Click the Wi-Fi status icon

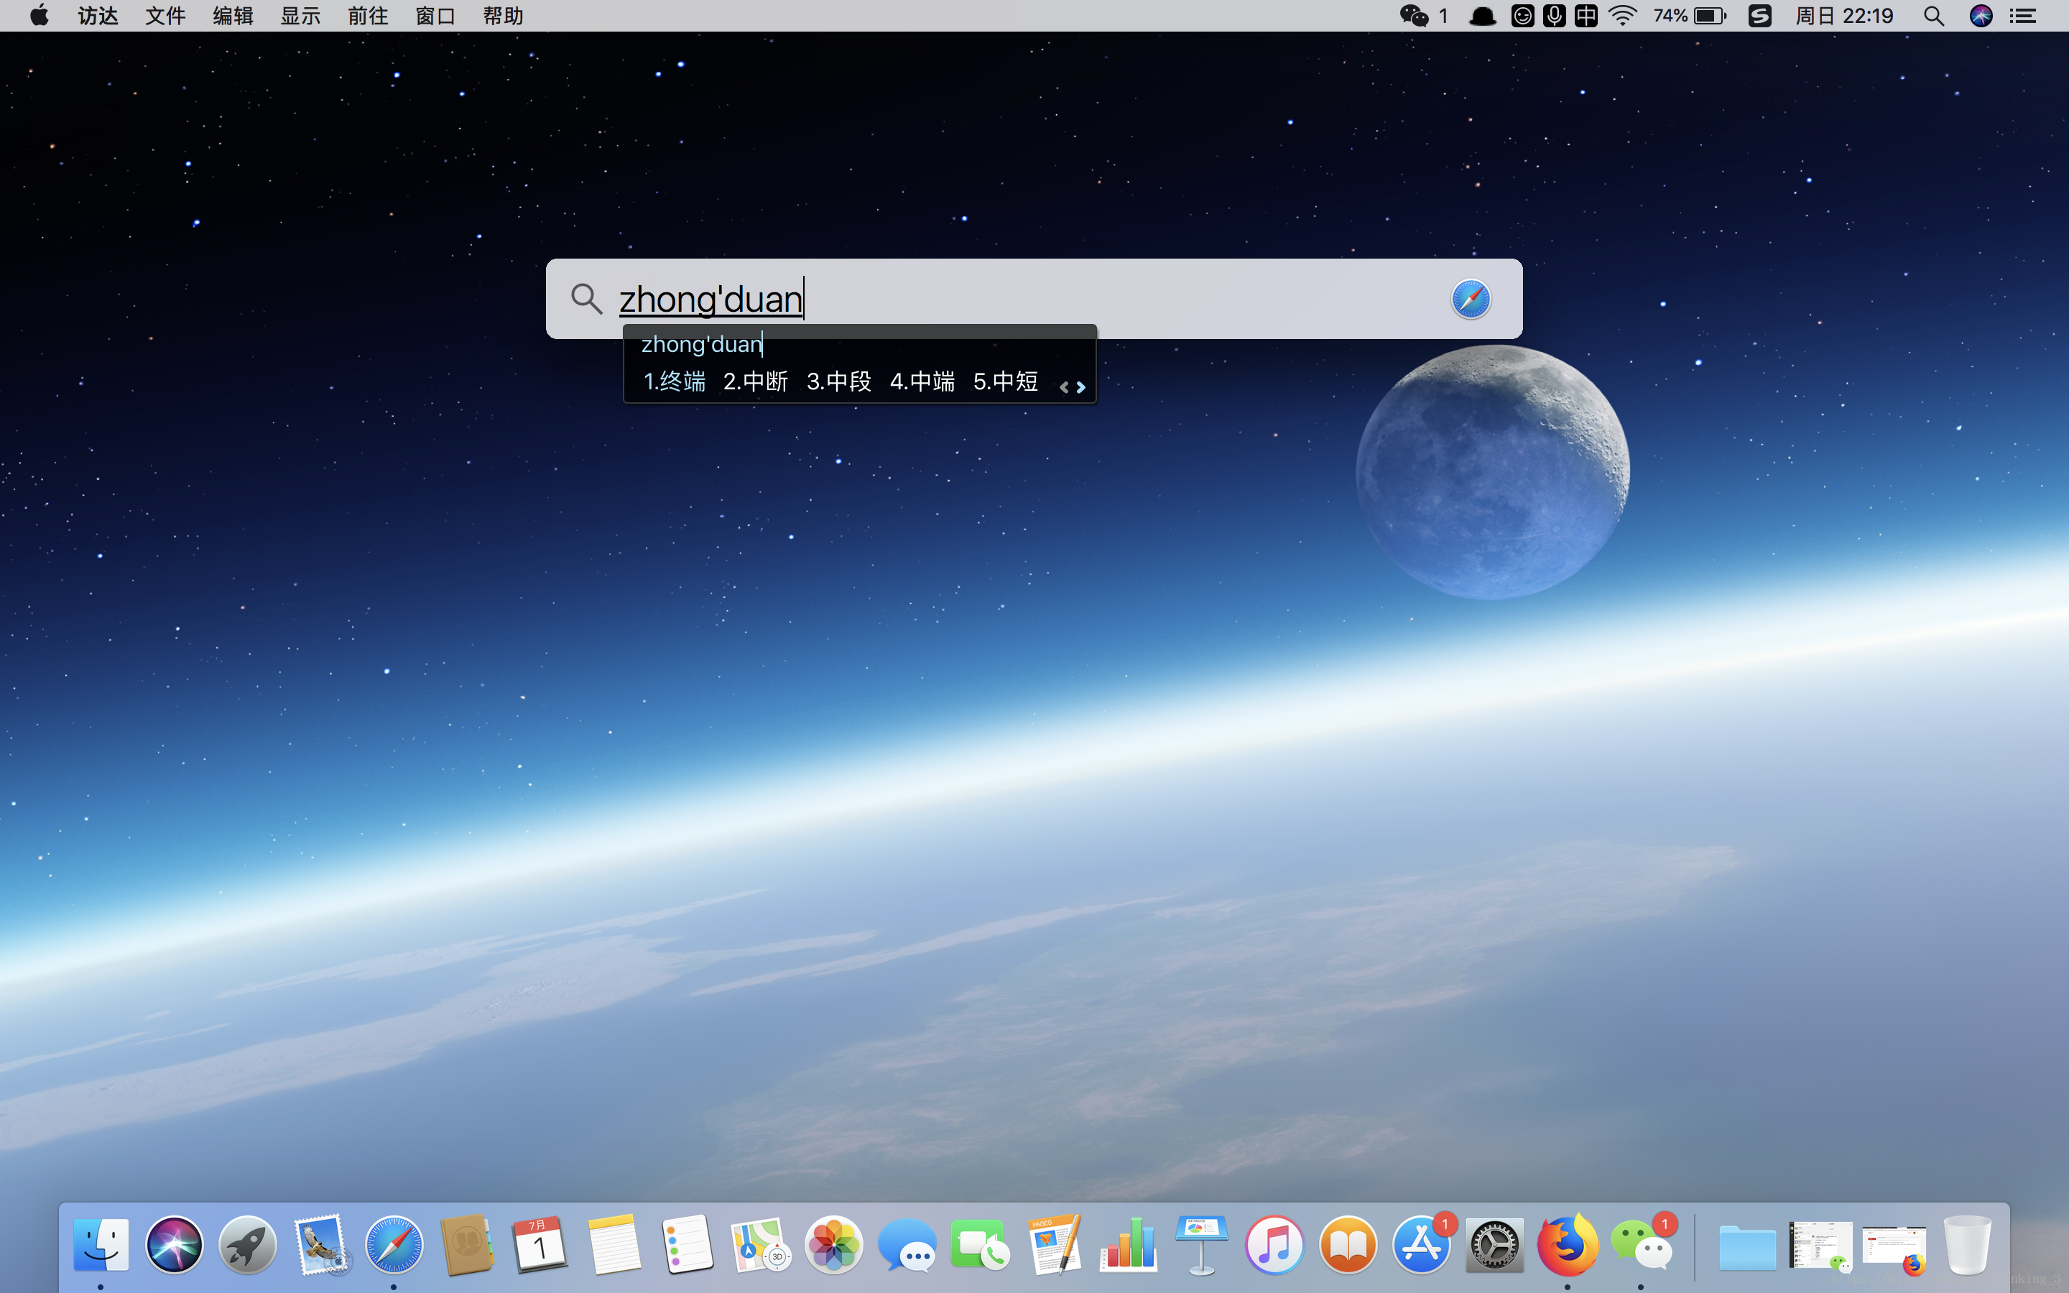pos(1622,15)
